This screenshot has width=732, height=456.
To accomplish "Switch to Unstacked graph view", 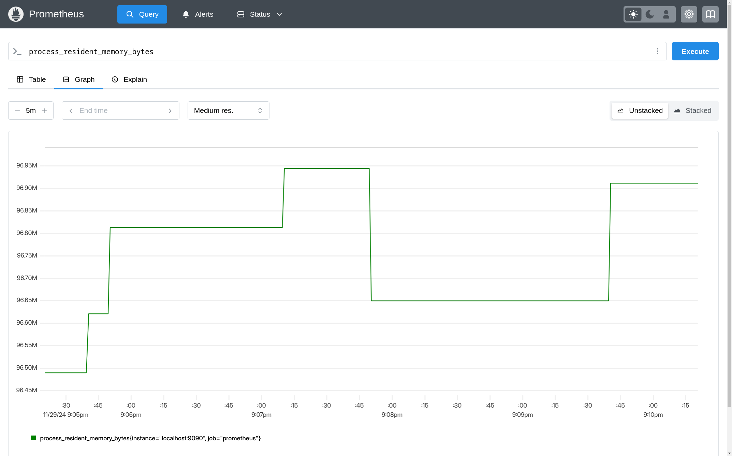I will pos(640,110).
